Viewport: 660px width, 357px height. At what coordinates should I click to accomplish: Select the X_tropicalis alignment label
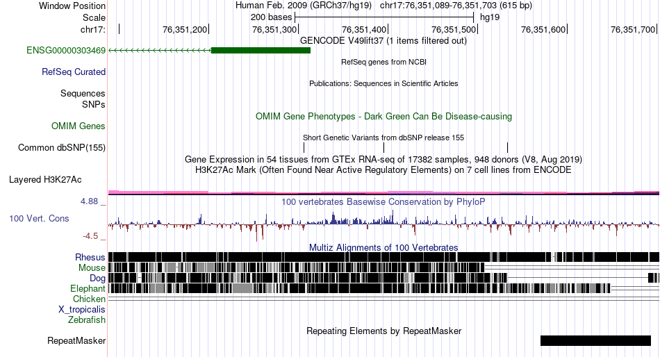[x=82, y=310]
